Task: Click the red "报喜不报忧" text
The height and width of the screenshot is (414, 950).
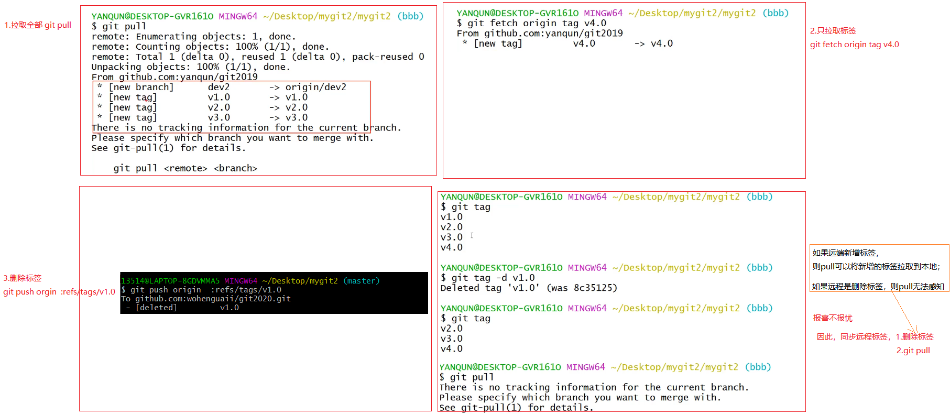Action: click(x=832, y=318)
